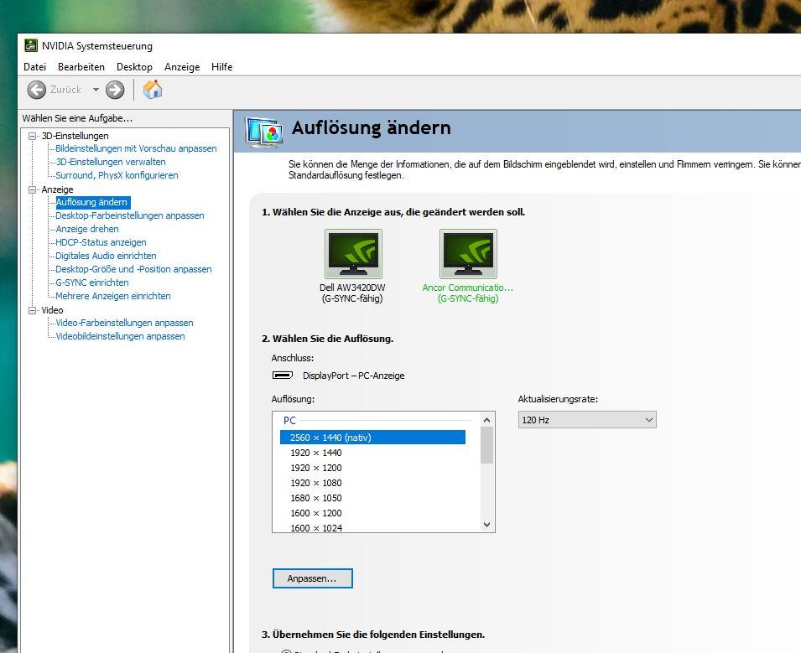The height and width of the screenshot is (653, 801).
Task: Select resolution 1680 × 1050
Action: click(x=315, y=498)
